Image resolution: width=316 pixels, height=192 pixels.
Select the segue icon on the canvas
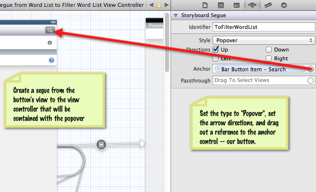(x=101, y=144)
